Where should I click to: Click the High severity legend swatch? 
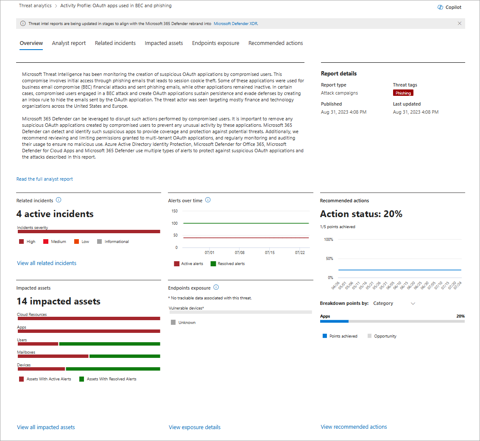pyautogui.click(x=21, y=242)
